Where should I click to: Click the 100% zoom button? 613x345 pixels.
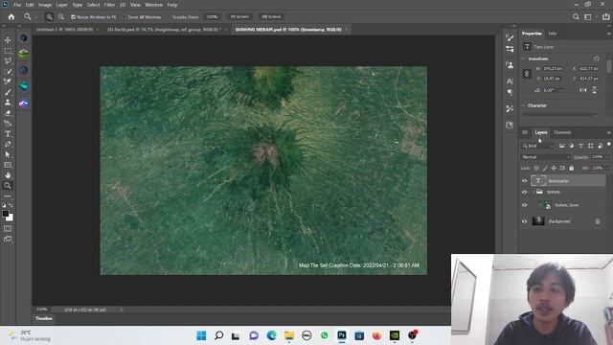[x=212, y=17]
